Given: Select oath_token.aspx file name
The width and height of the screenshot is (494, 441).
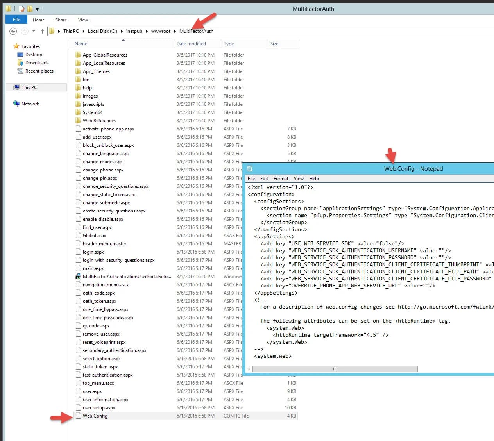Looking at the screenshot, I should click(x=99, y=301).
